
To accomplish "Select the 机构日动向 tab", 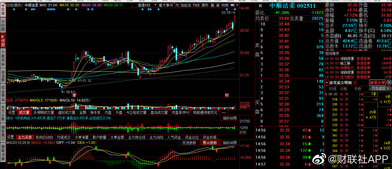I will tap(44, 137).
